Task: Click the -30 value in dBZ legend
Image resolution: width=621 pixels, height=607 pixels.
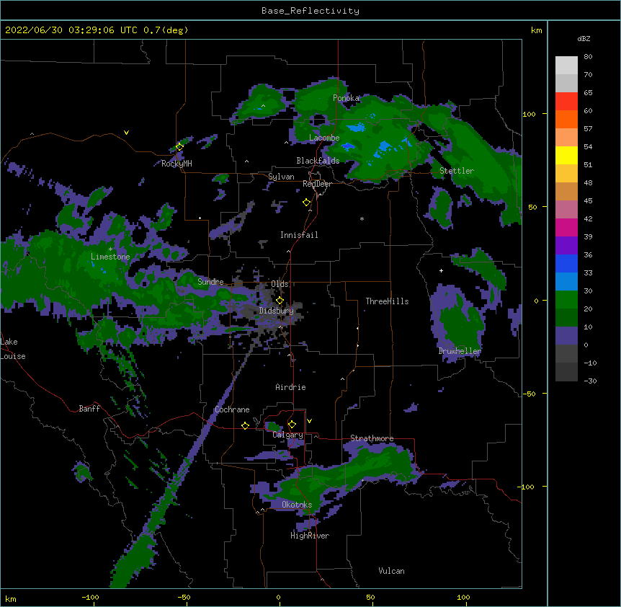Action: point(590,381)
